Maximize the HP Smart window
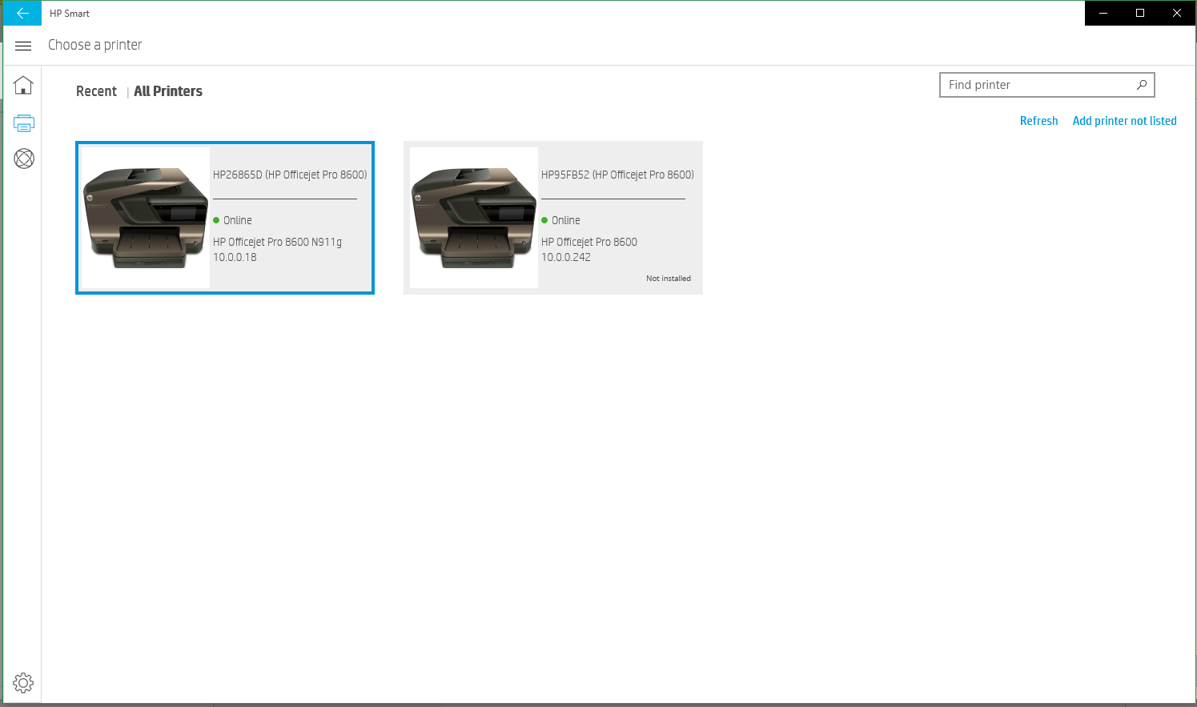The width and height of the screenshot is (1197, 707). pos(1140,14)
